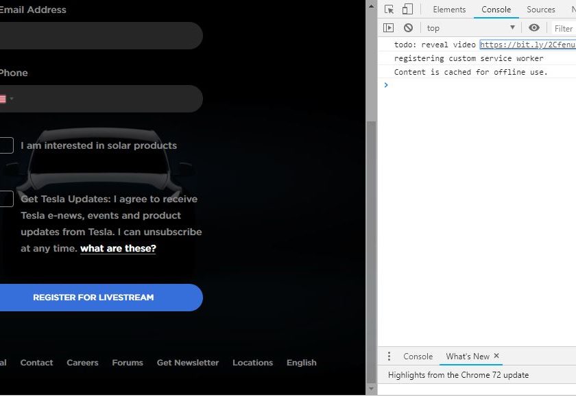Open the Sources tab
Image resolution: width=576 pixels, height=397 pixels.
(541, 10)
